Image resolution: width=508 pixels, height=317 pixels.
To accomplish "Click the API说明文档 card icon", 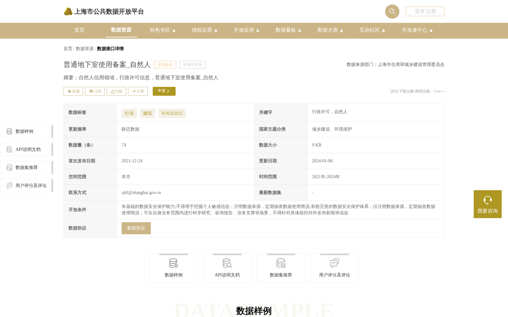I will click(227, 263).
